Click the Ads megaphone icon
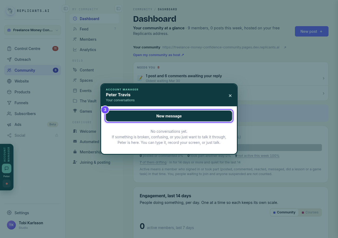This screenshot has width=338, height=238. pos(9,125)
